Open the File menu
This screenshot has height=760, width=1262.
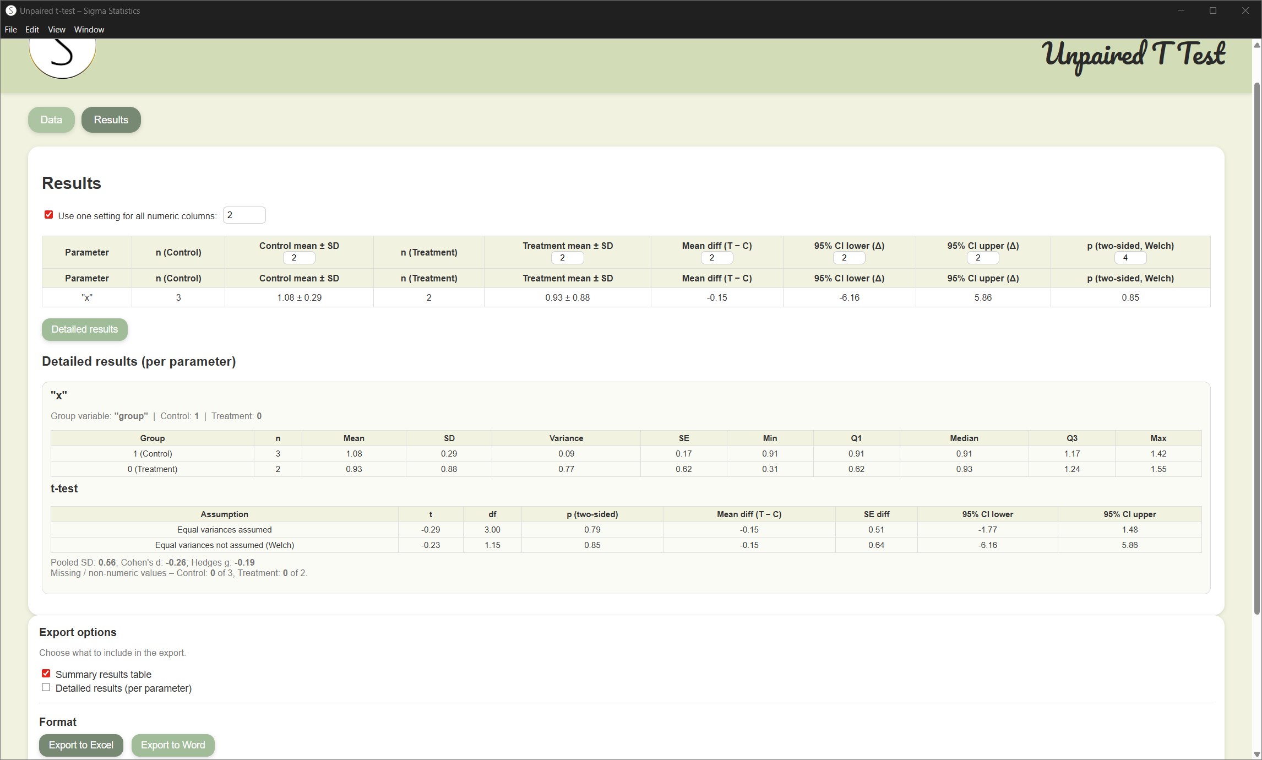(10, 30)
